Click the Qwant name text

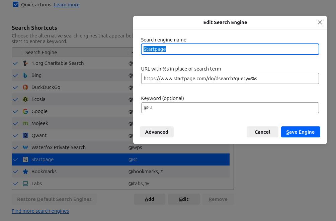(x=39, y=135)
